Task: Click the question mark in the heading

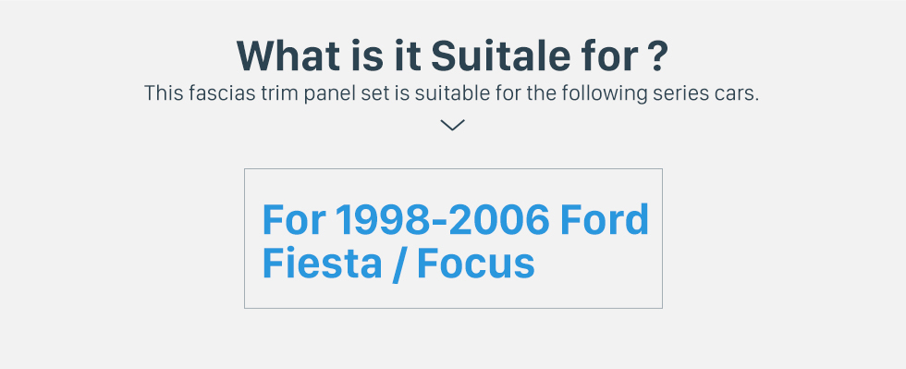Action: 655,55
